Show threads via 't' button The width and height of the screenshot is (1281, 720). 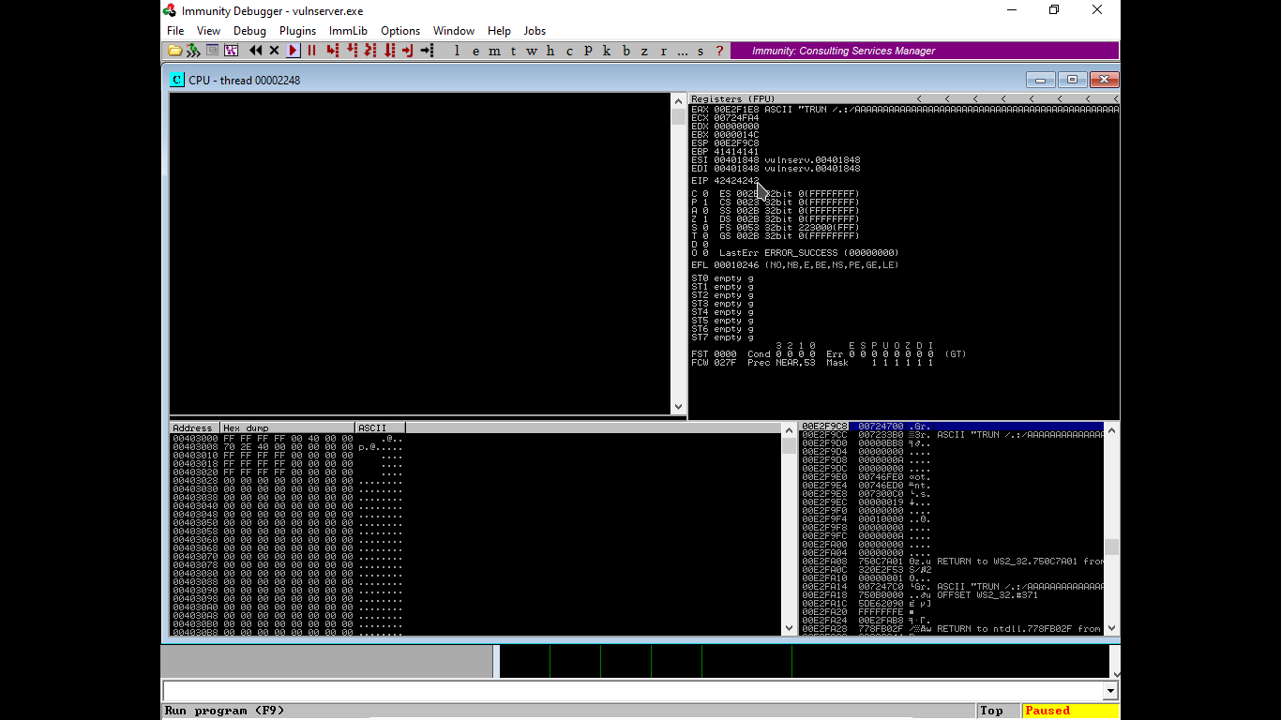pyautogui.click(x=513, y=51)
